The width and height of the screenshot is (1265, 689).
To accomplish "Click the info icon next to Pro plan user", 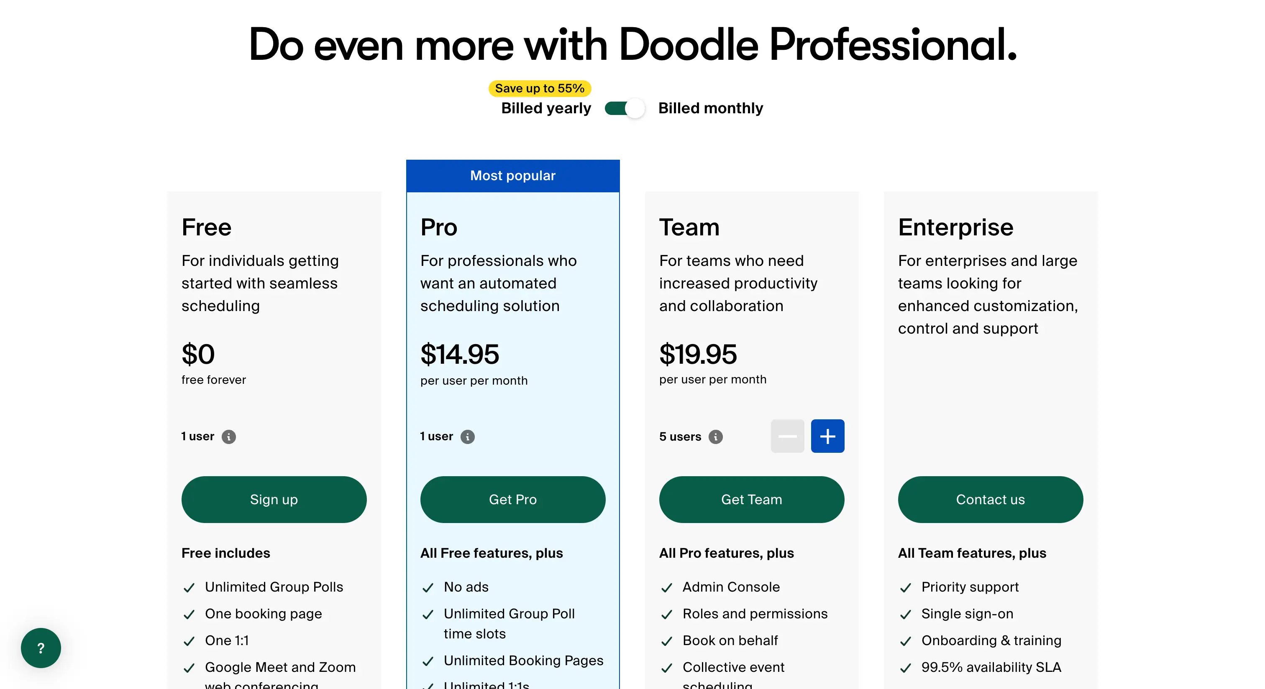I will coord(467,436).
